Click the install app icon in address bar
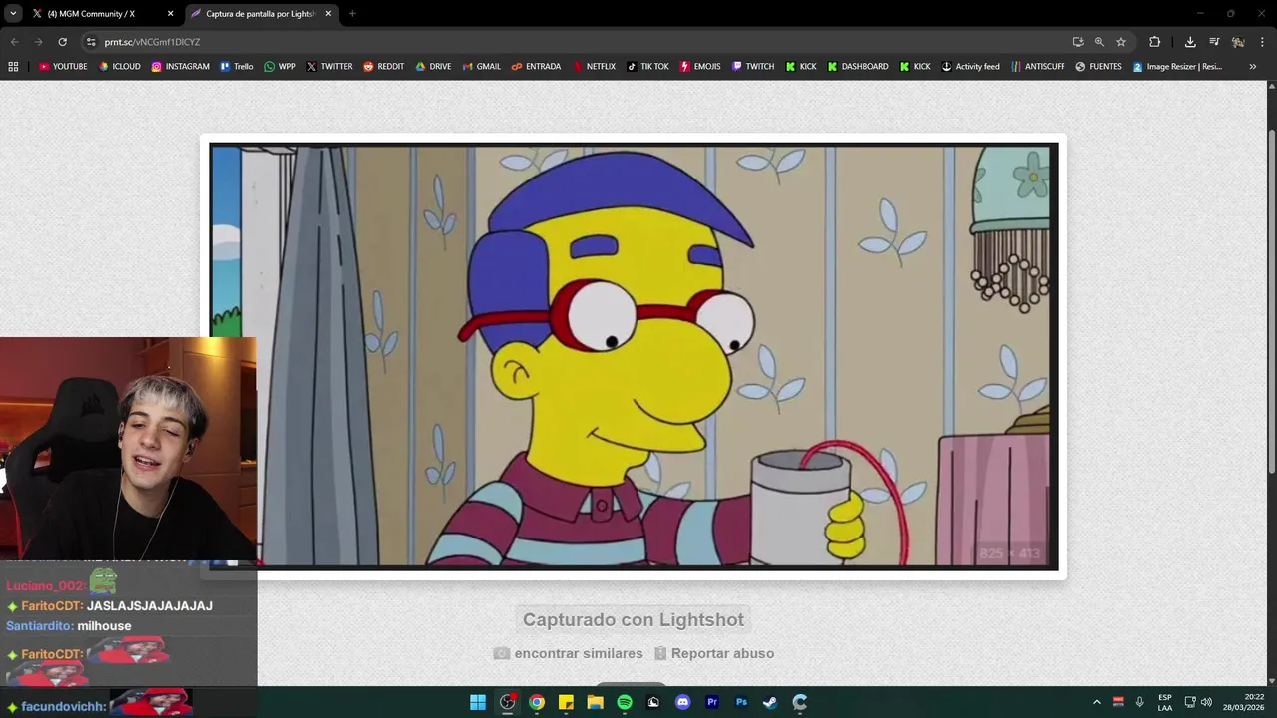The image size is (1277, 718). (x=1078, y=42)
